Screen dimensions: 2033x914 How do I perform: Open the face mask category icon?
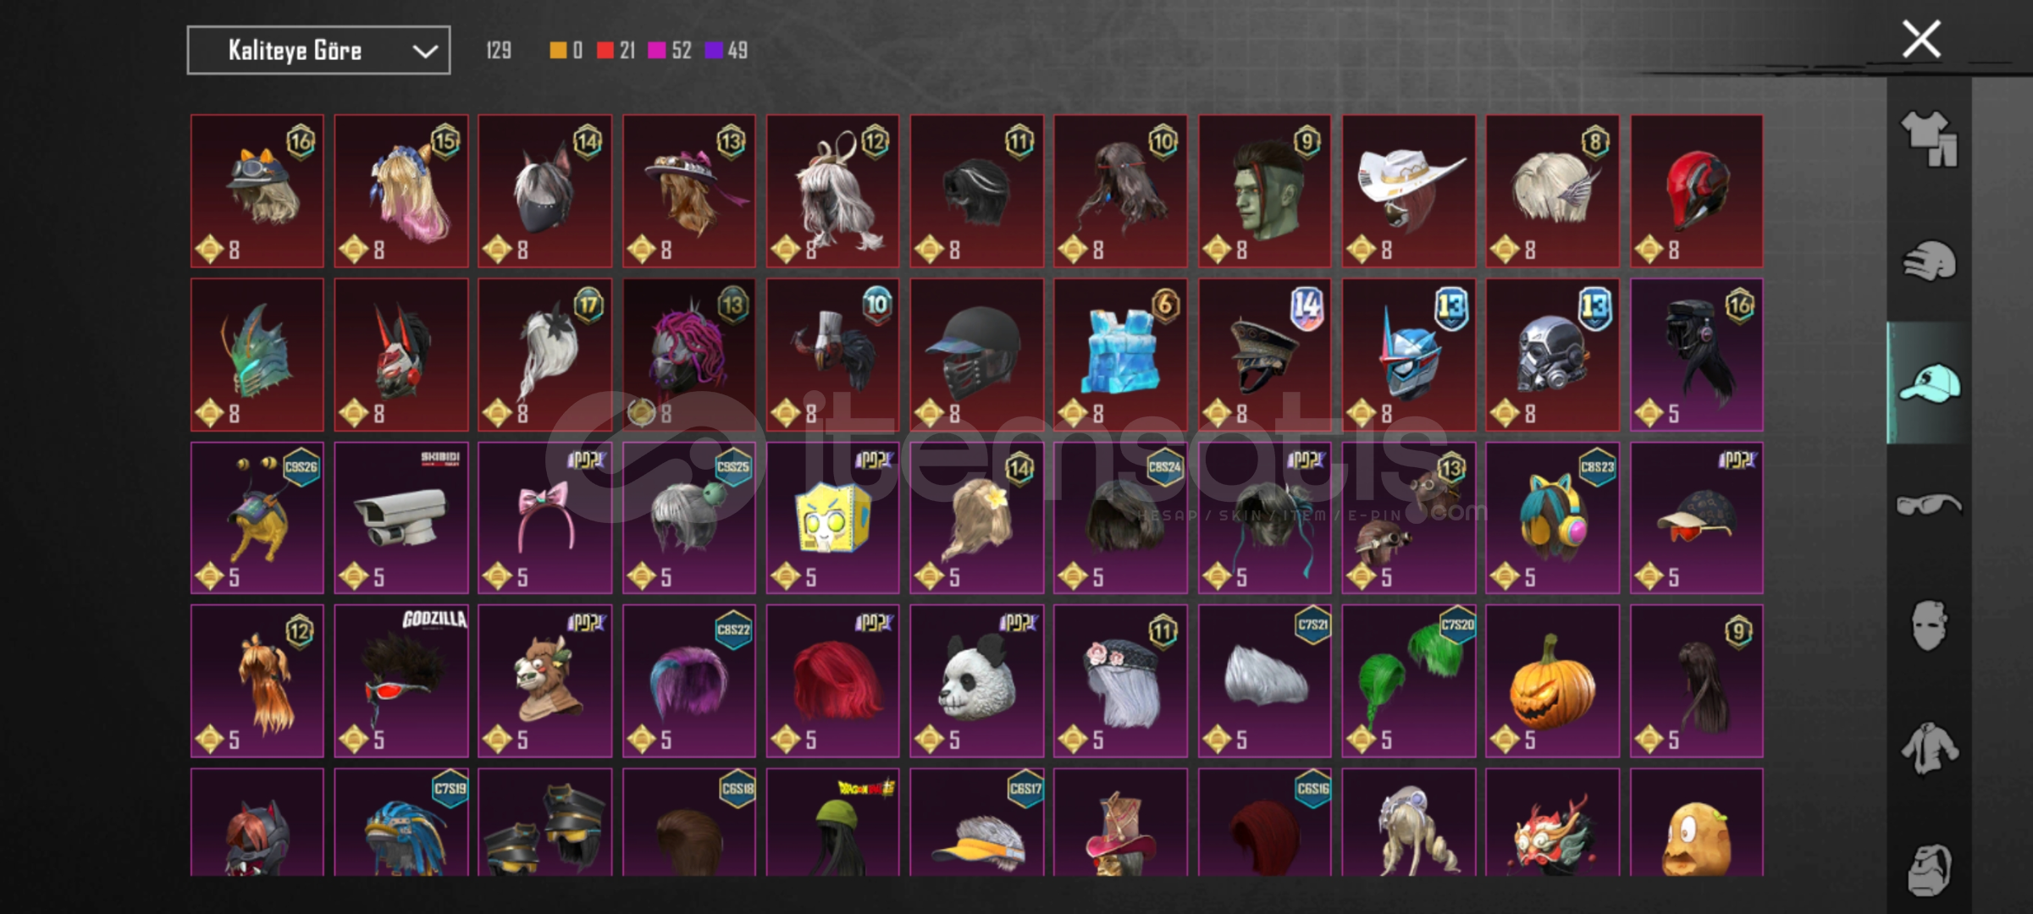coord(1929,626)
